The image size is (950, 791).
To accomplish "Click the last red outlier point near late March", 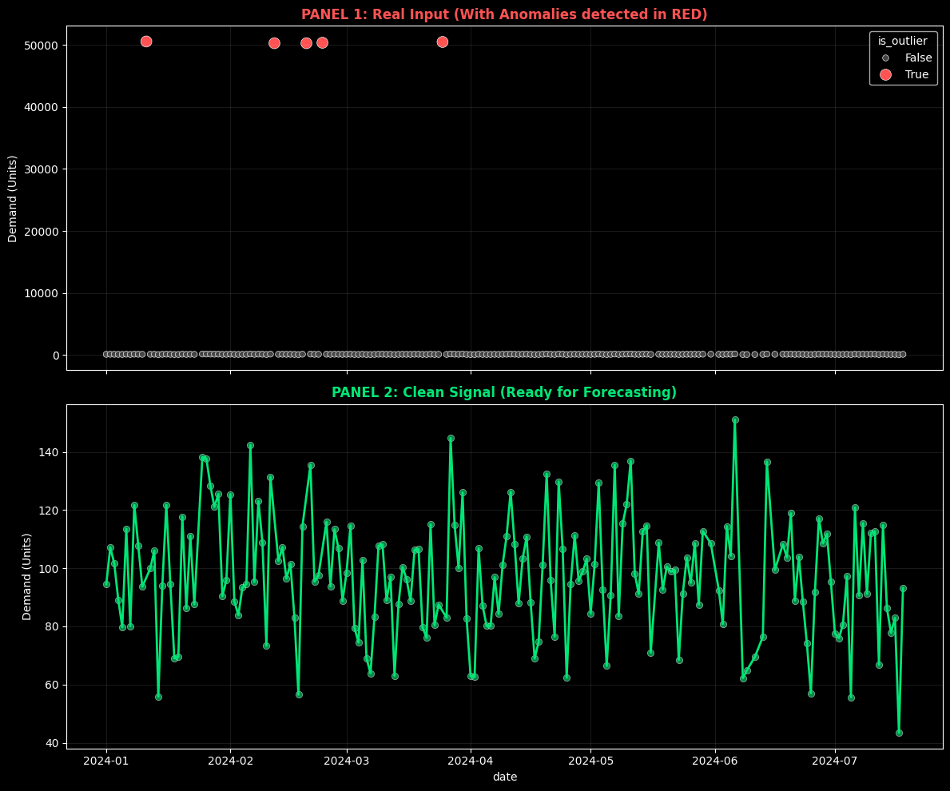I will (x=443, y=42).
